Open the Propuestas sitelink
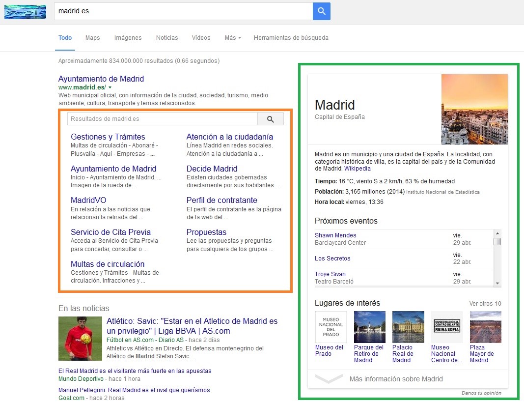 [207, 232]
